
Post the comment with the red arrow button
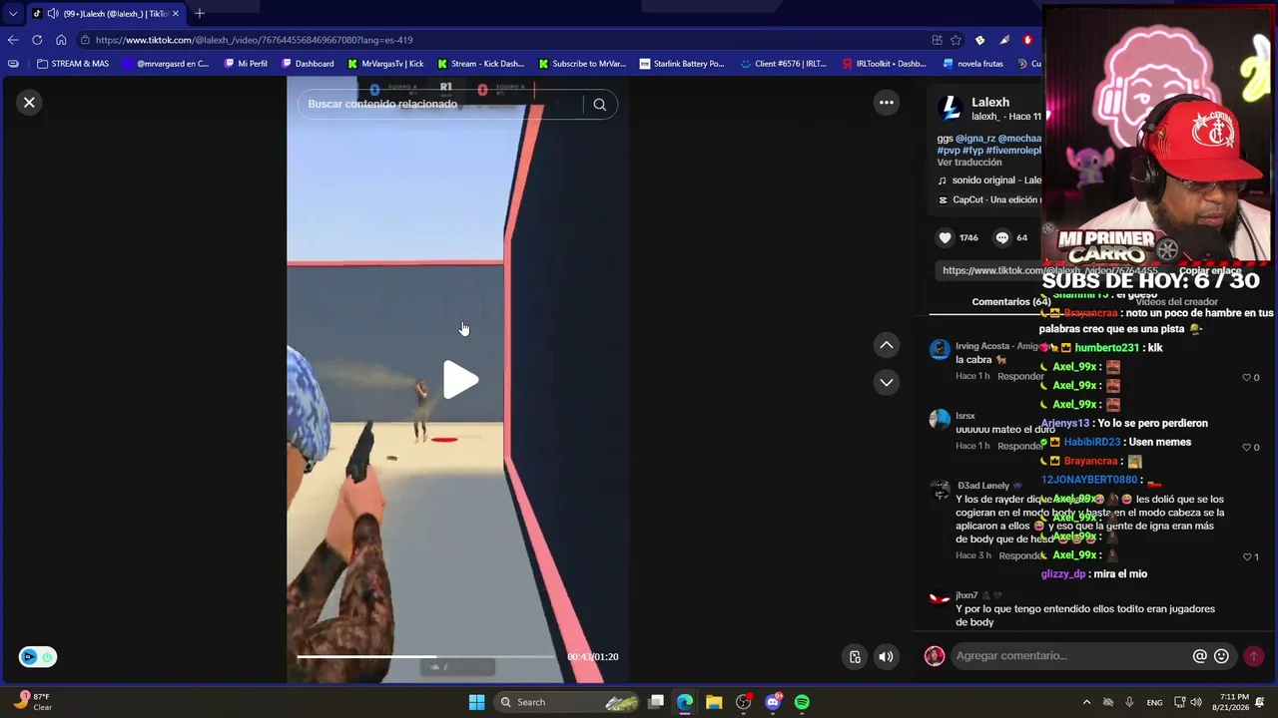tap(1254, 656)
